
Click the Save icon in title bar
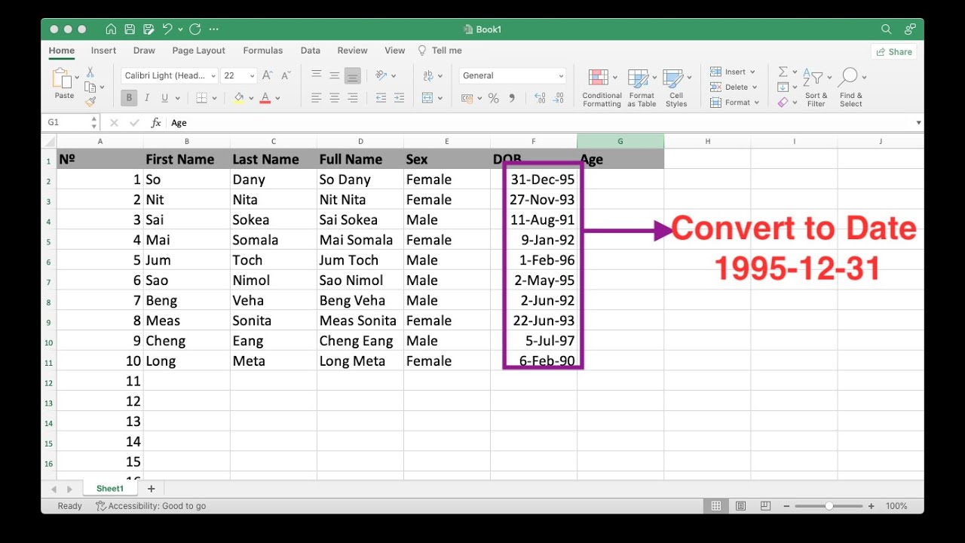[130, 29]
